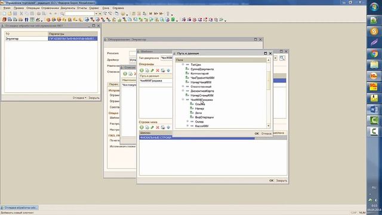Click the M- memory button in toolbar
The width and height of the screenshot is (382, 215).
click(x=161, y=14)
